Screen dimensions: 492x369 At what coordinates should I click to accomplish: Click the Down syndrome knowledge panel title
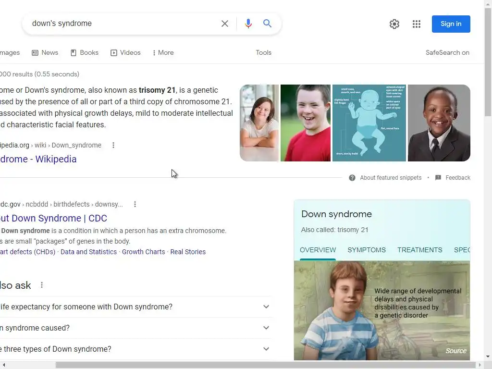[336, 214]
